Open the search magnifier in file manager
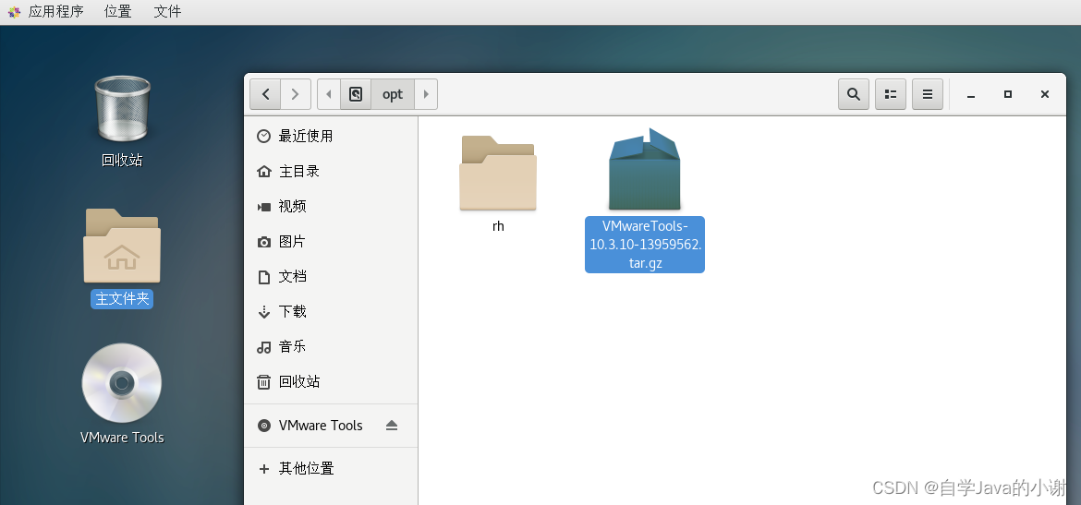The image size is (1081, 505). [x=854, y=93]
